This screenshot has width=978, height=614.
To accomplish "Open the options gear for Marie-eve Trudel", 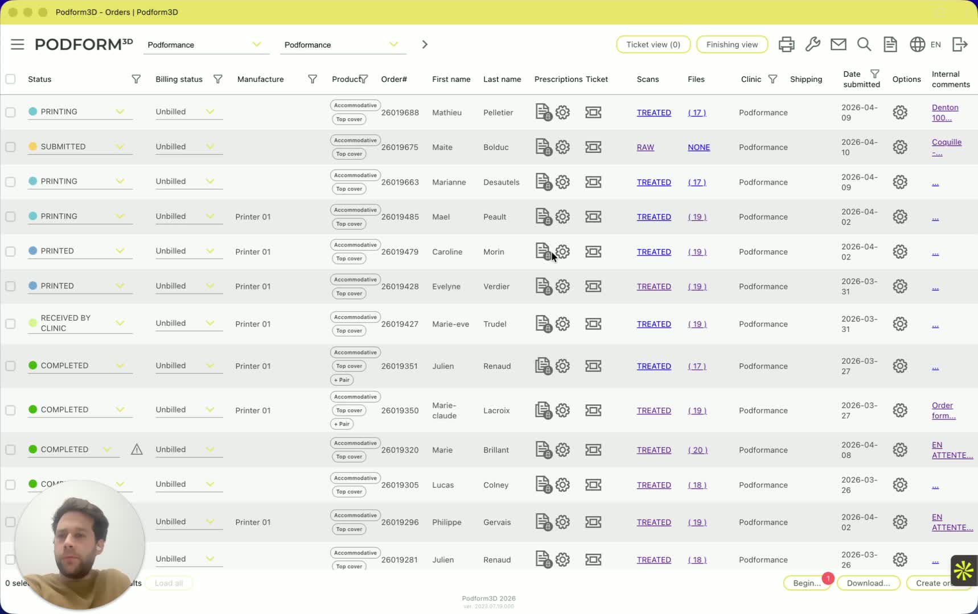I will tap(899, 323).
